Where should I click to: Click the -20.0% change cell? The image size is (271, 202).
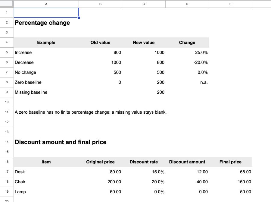[x=187, y=62]
